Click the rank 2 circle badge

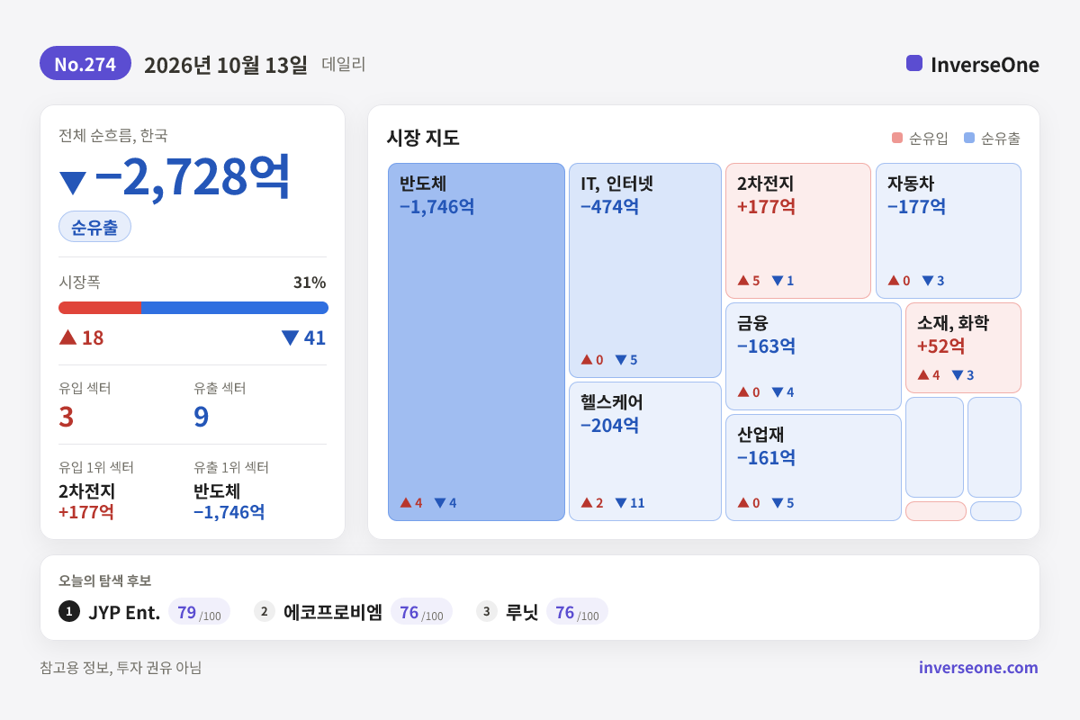(265, 611)
